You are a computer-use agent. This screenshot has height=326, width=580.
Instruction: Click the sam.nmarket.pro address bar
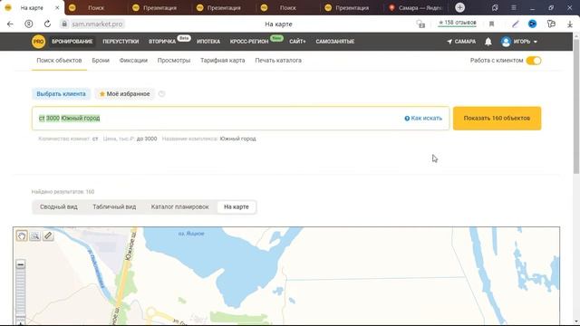coord(97,24)
